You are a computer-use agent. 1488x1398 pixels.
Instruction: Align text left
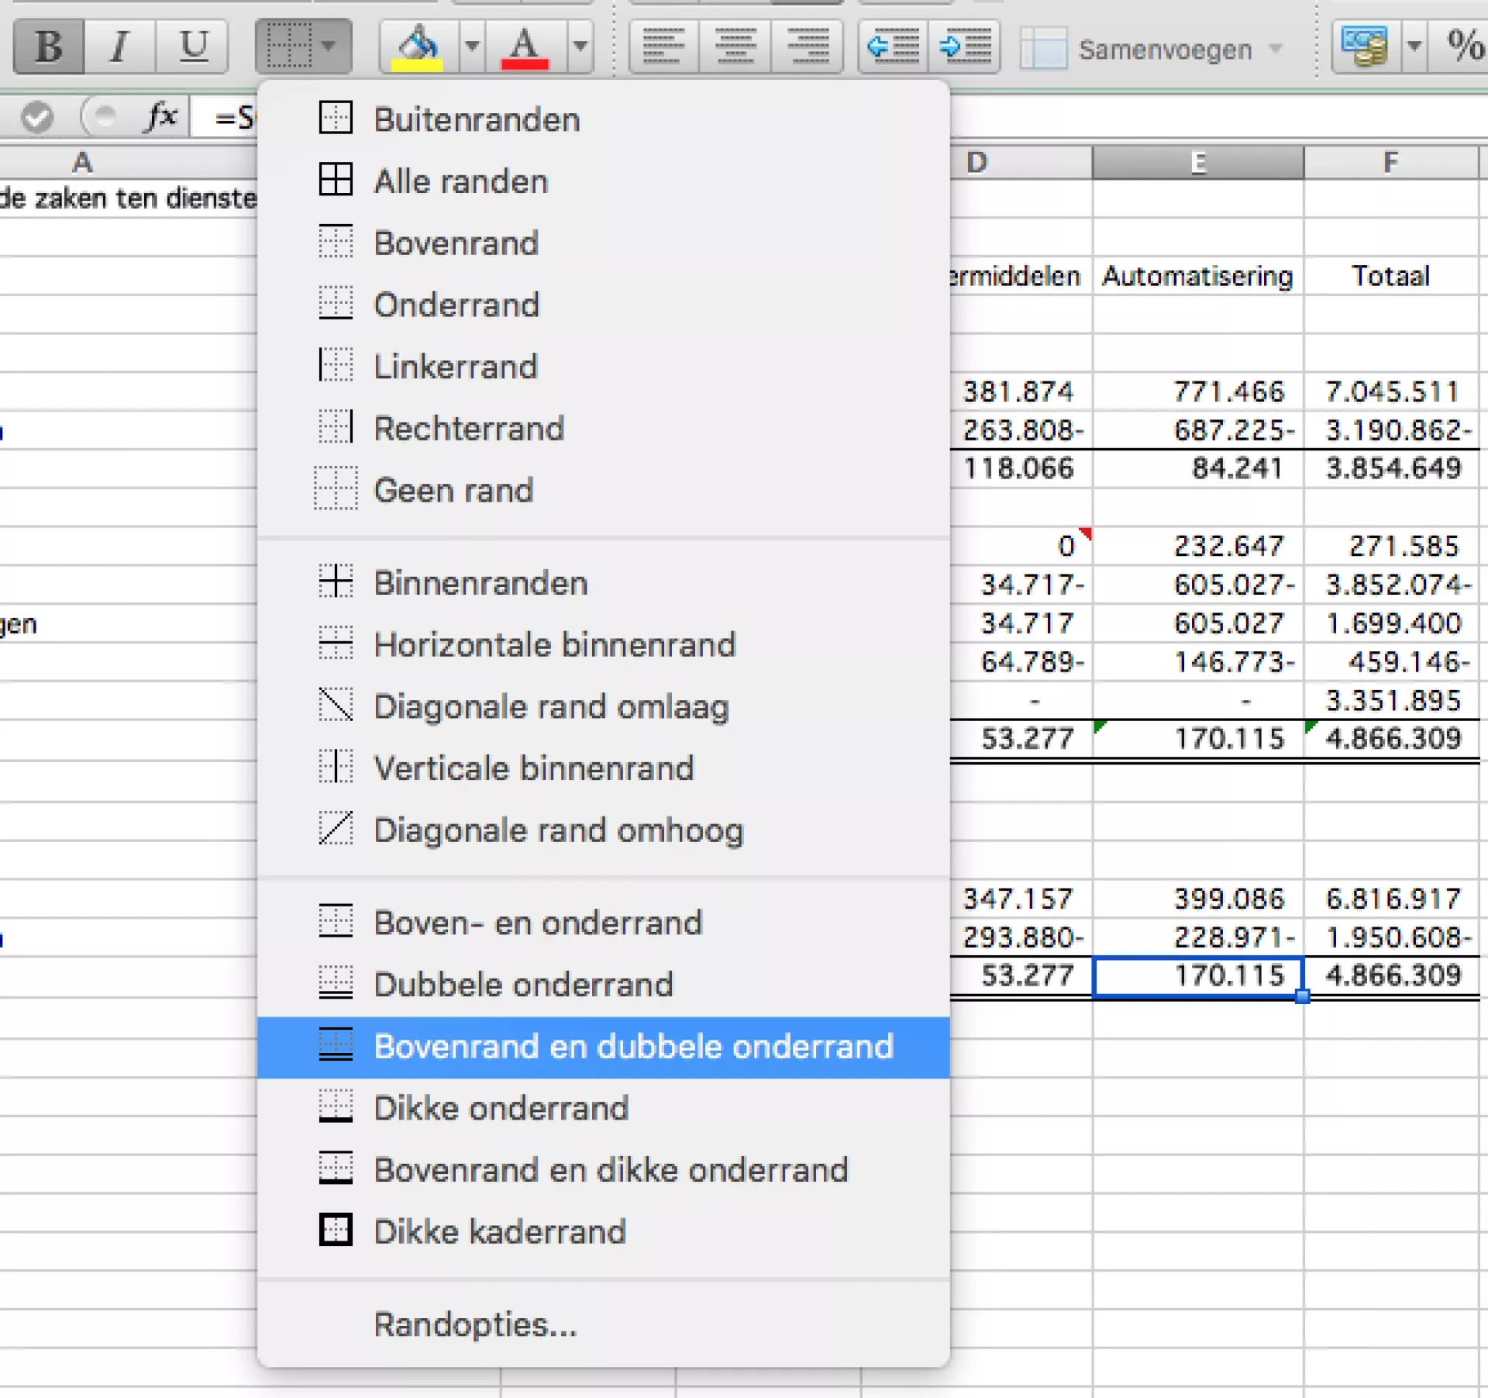663,47
